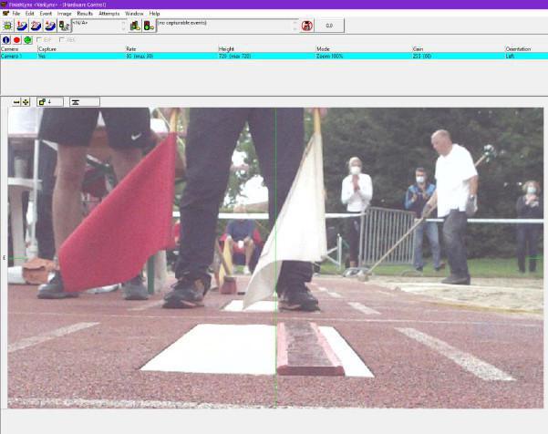
Task: Click the Orientation column header
Action: pos(526,49)
